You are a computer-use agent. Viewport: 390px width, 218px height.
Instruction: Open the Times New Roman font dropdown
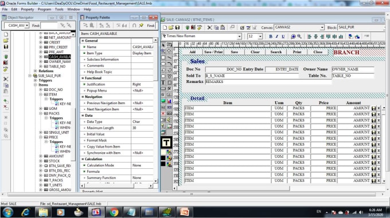(239, 37)
